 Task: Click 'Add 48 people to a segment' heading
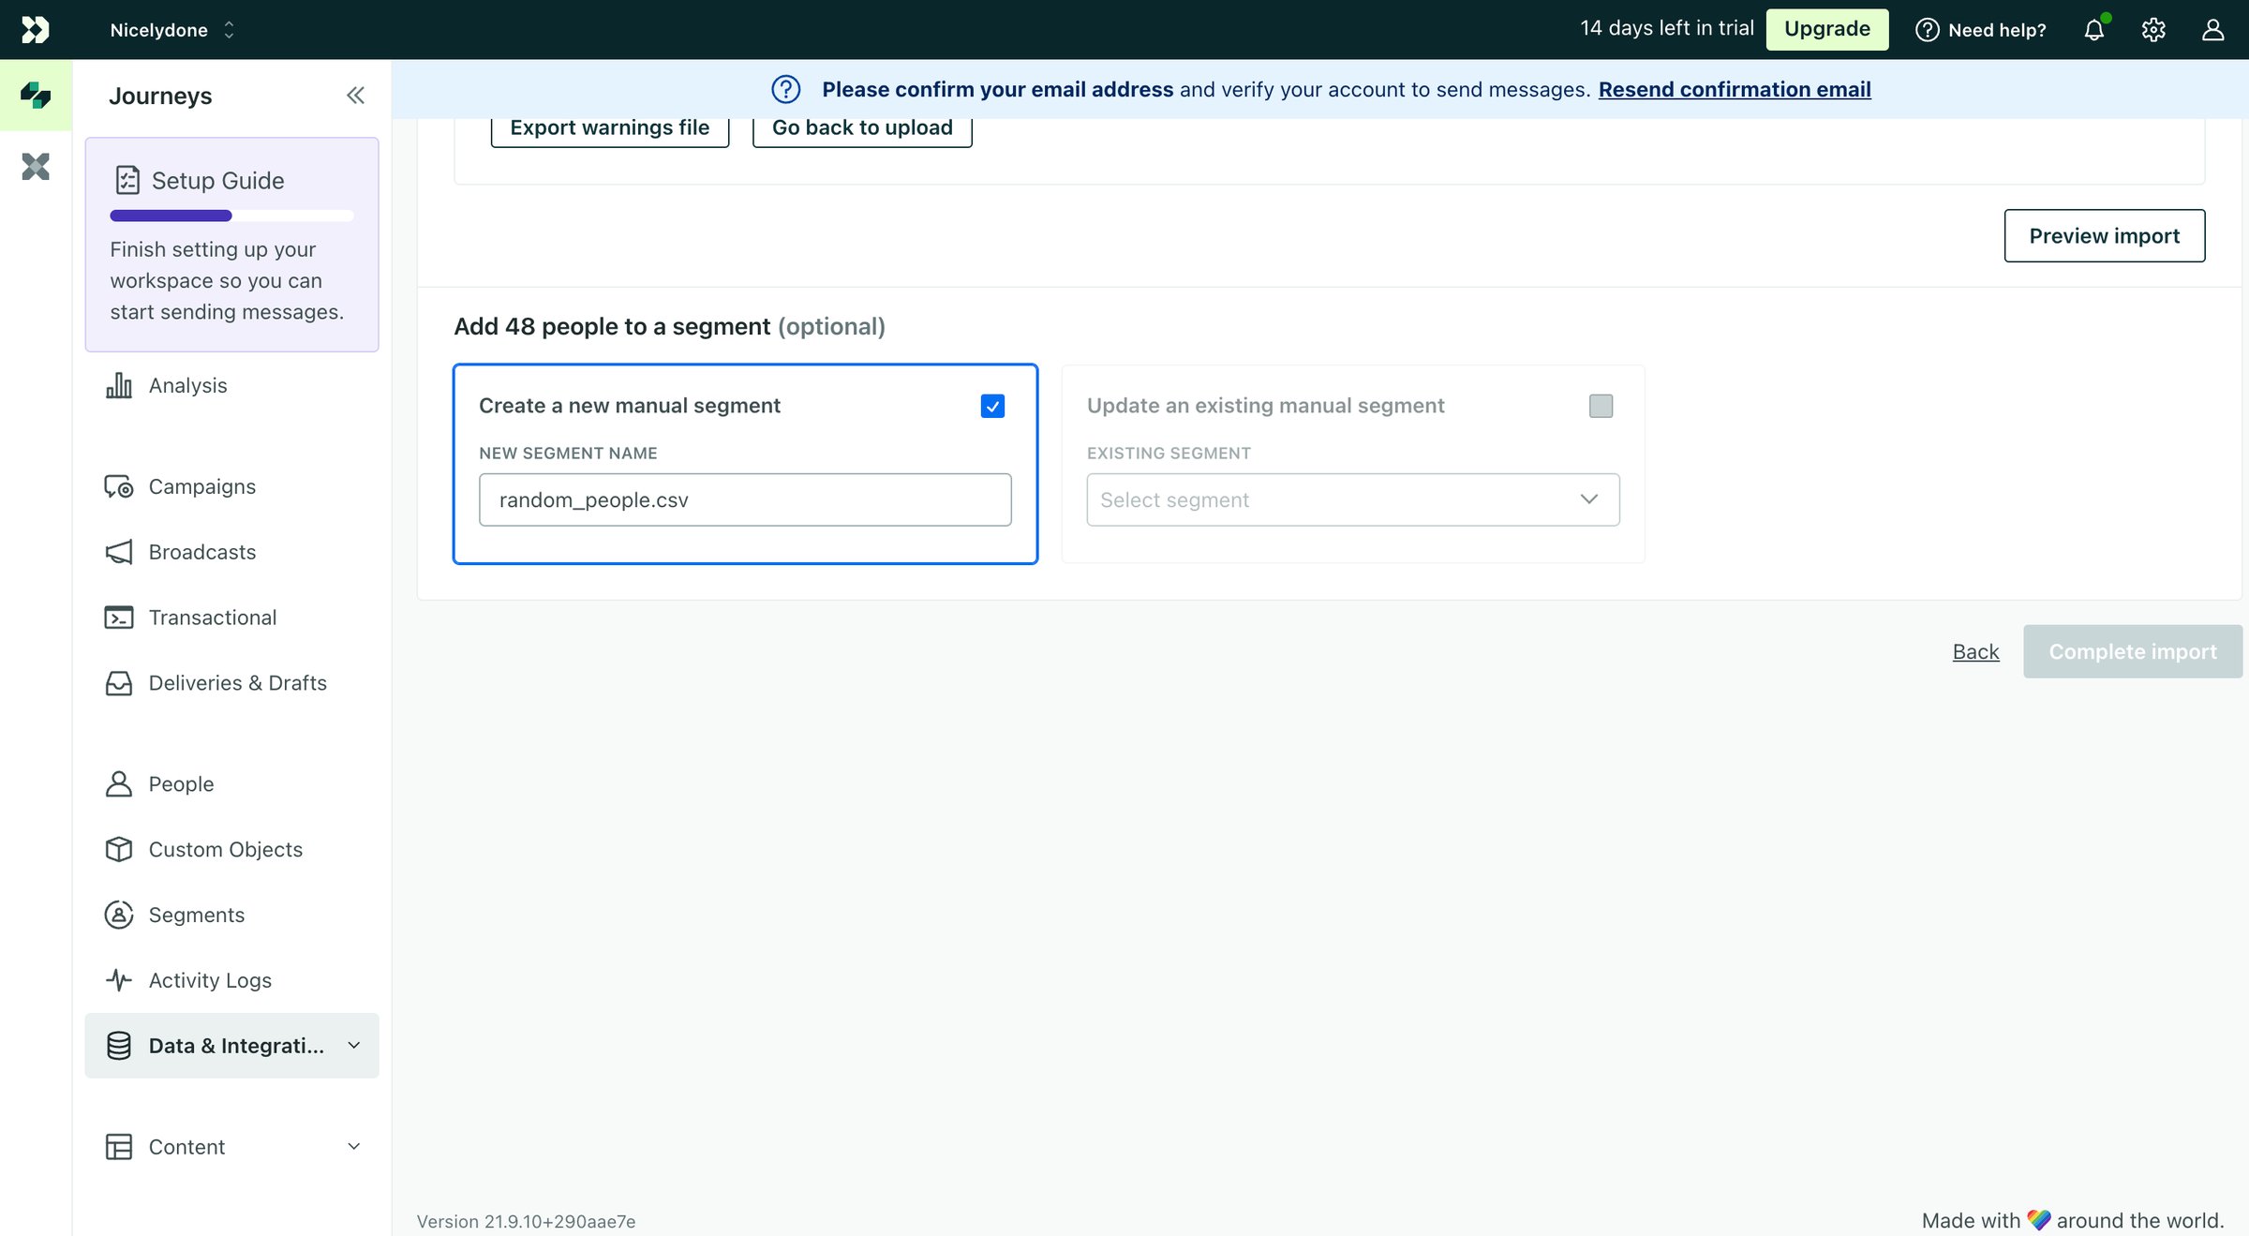[x=613, y=326]
